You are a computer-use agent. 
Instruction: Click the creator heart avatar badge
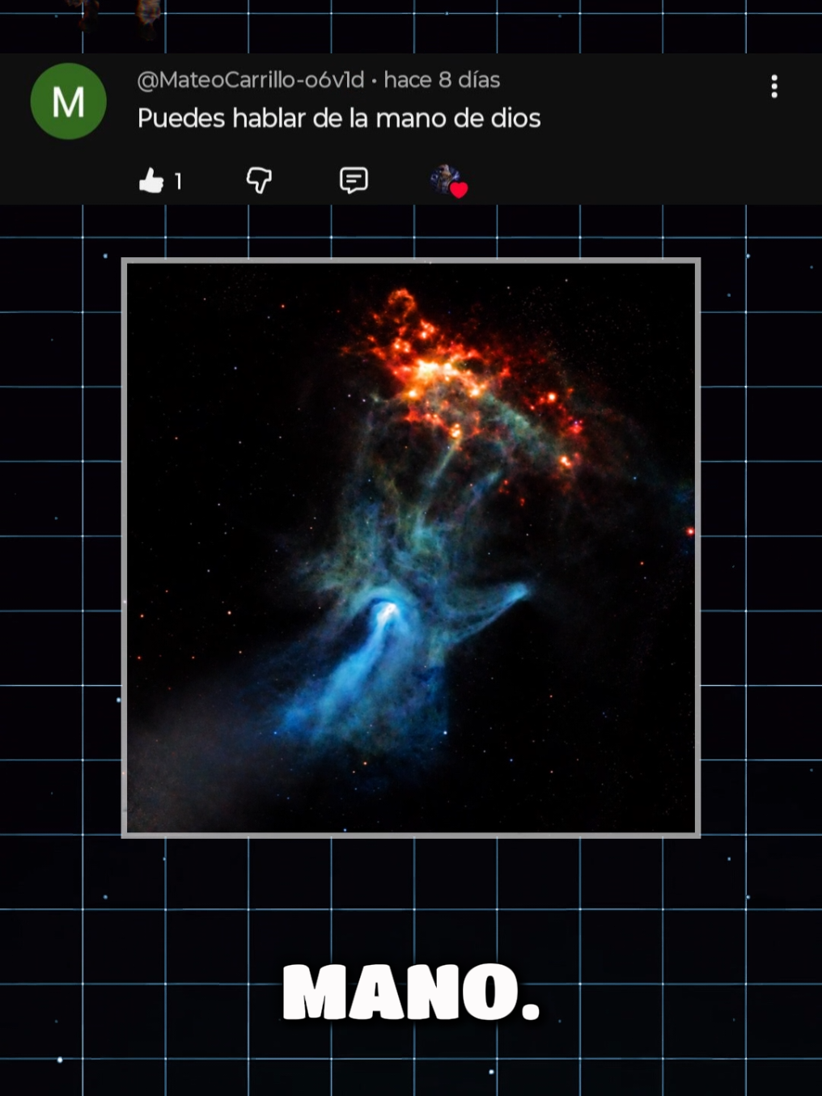coord(447,180)
